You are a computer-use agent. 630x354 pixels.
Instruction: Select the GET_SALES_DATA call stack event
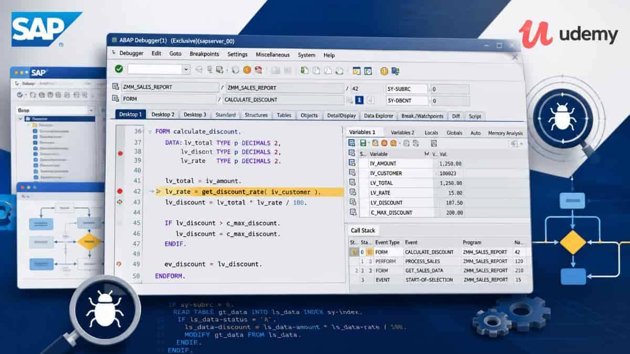tap(425, 271)
